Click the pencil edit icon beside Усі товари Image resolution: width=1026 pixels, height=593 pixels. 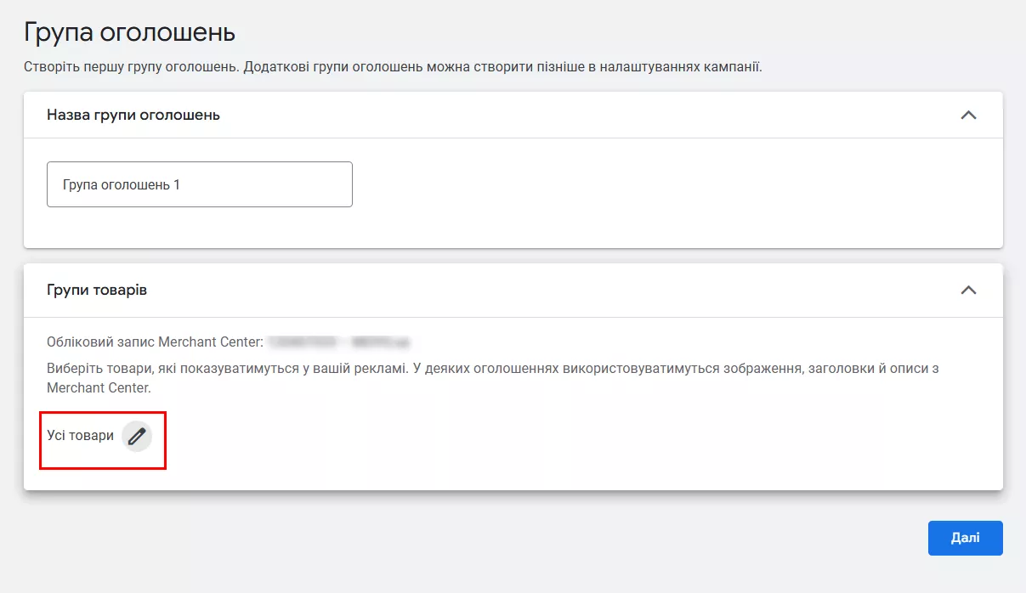click(x=137, y=436)
